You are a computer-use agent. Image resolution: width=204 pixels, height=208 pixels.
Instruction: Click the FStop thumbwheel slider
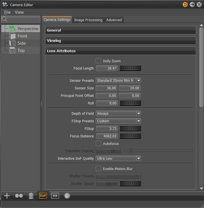[x=130, y=128]
